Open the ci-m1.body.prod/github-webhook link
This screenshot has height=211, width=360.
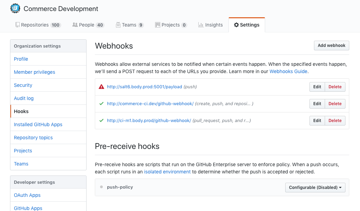tap(149, 120)
